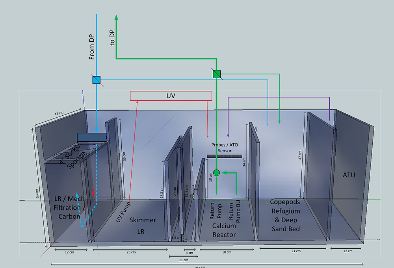Click the red UV box

[x=171, y=96]
